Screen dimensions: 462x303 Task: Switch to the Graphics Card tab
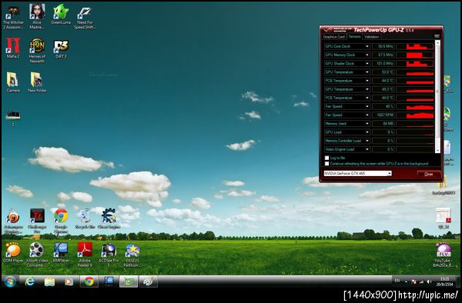[333, 37]
